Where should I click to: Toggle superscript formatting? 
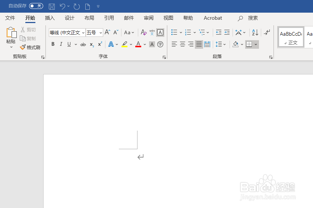(100, 44)
